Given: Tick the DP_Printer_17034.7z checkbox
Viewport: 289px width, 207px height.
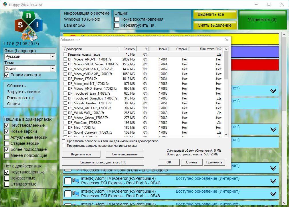Looking at the screenshot, I should 65,79.
